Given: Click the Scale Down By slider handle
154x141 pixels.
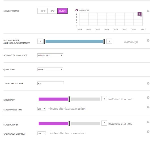Looking at the screenshot, I should pyautogui.click(x=69, y=123).
